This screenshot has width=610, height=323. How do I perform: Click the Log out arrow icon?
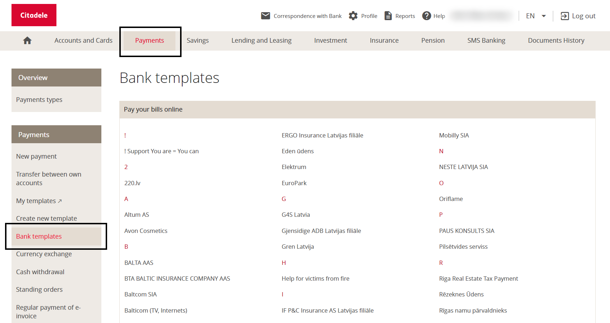pyautogui.click(x=565, y=16)
